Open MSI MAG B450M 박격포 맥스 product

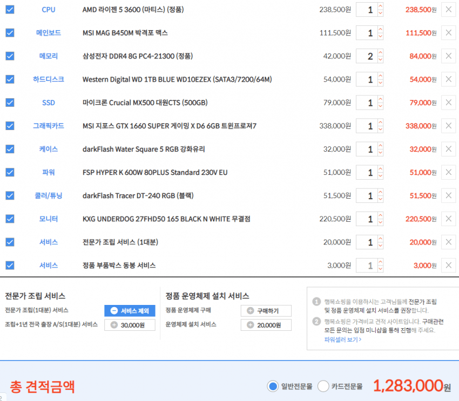click(125, 33)
